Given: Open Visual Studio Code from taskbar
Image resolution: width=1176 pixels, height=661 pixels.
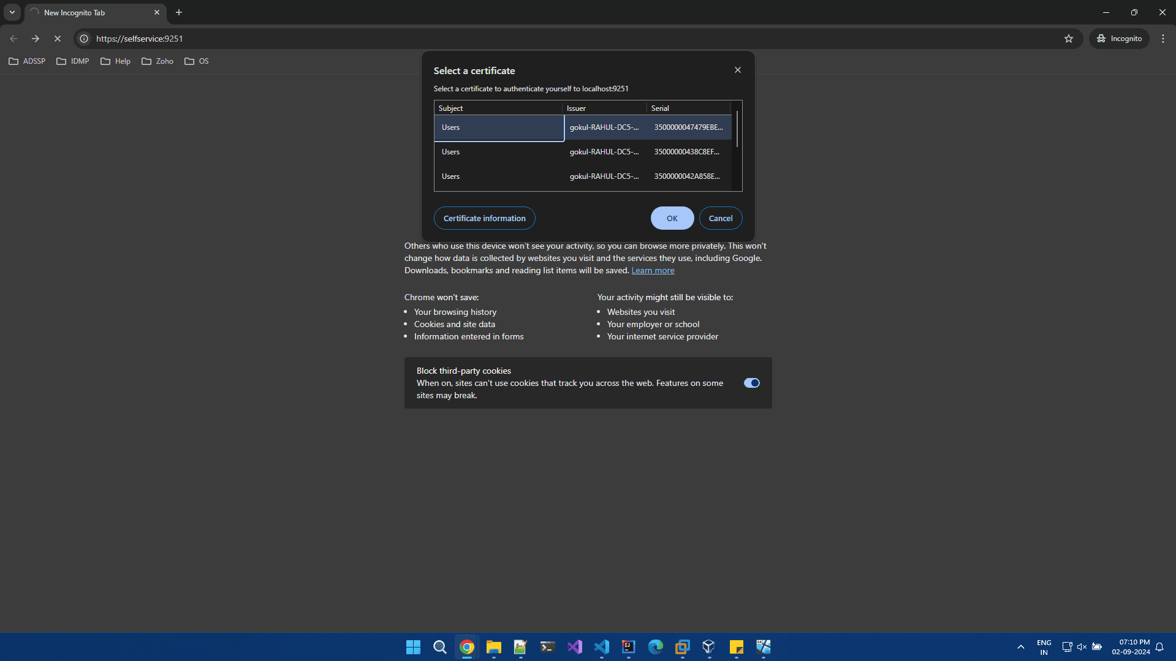Looking at the screenshot, I should point(602,647).
